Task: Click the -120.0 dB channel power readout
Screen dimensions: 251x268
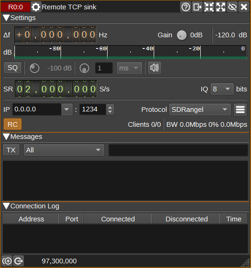Action: (231, 35)
